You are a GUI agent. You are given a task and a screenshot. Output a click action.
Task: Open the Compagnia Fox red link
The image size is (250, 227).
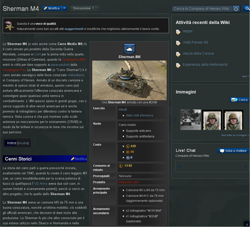pos(14,70)
